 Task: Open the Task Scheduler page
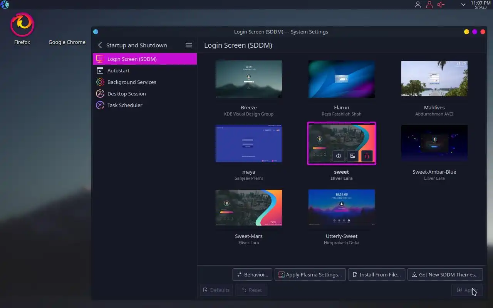[145, 105]
